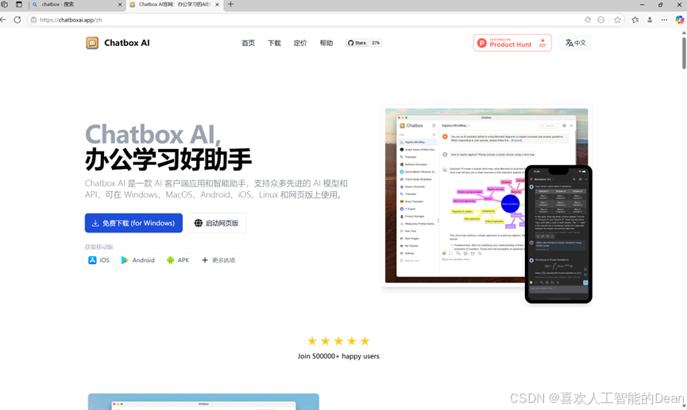Open the Product Hunt featured badge
The width and height of the screenshot is (687, 410).
click(x=512, y=43)
